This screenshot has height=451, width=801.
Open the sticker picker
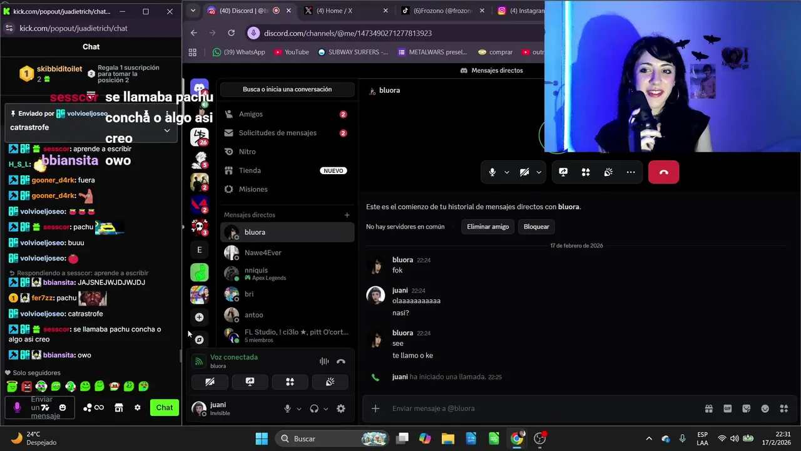[746, 408]
